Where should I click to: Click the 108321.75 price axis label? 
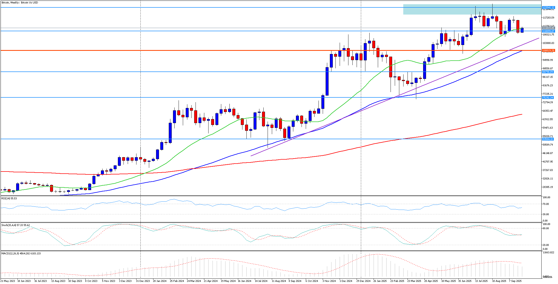pos(548,35)
